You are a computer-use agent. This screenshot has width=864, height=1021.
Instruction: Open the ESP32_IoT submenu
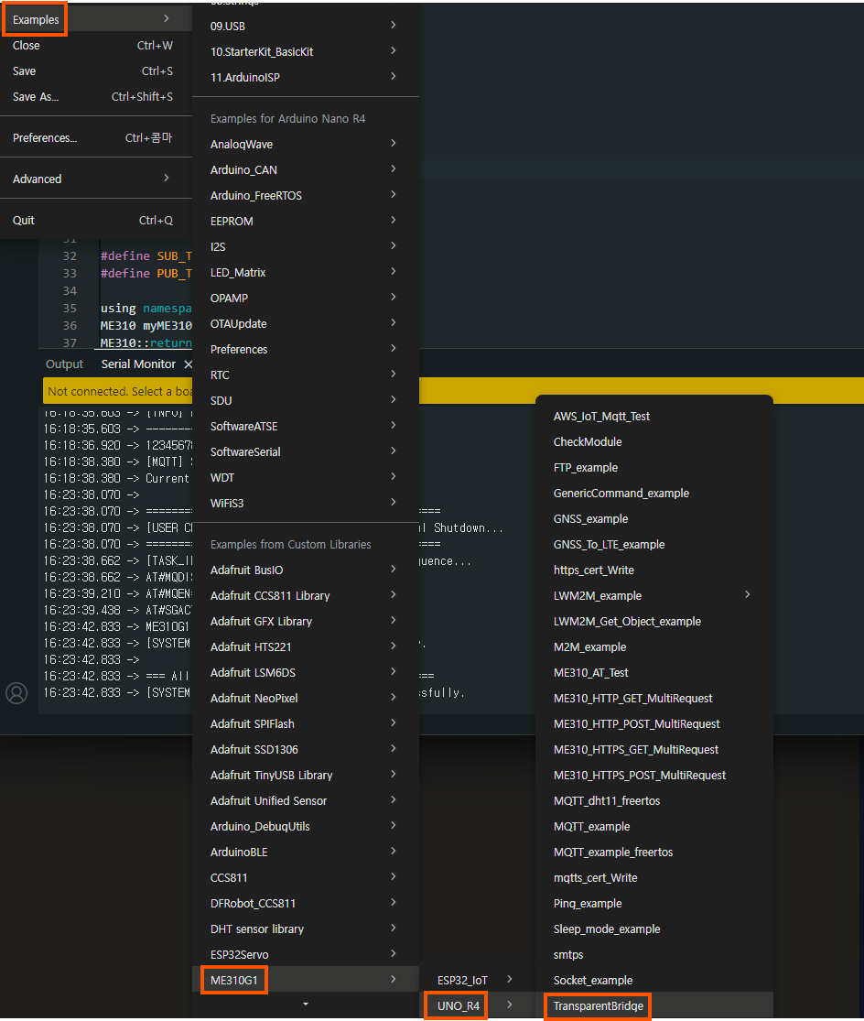(x=476, y=980)
